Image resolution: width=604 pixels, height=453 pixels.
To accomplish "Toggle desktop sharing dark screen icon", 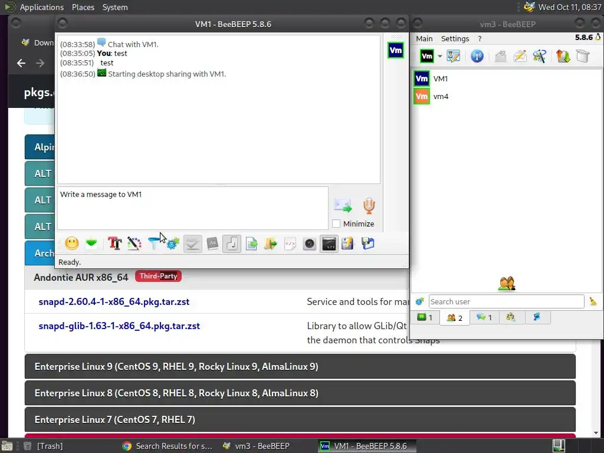I will 329,244.
